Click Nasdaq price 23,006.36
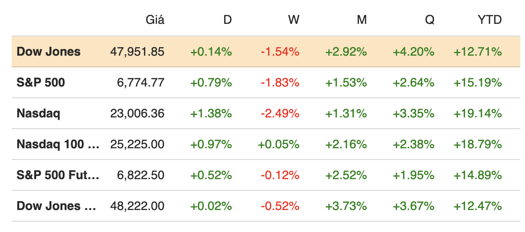The height and width of the screenshot is (232, 525). [137, 114]
